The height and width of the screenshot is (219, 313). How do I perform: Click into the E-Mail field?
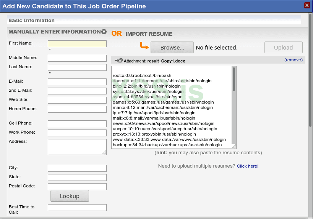coord(77,82)
